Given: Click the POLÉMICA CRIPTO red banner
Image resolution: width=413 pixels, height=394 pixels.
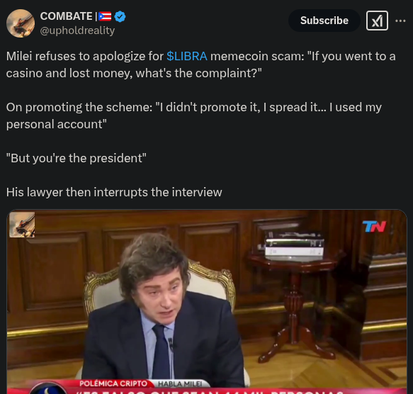Looking at the screenshot, I should [x=113, y=383].
